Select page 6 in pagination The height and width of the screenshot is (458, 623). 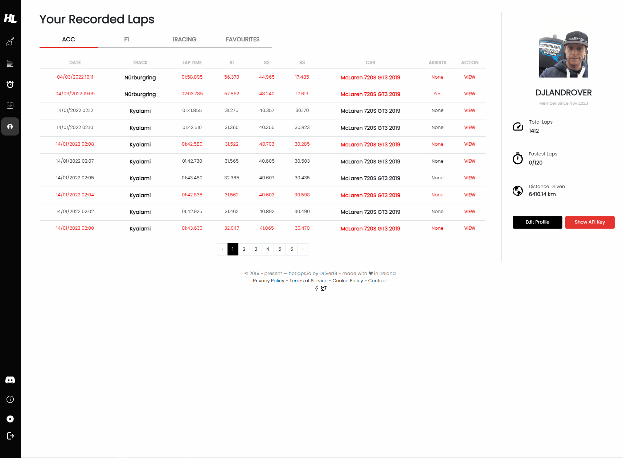[x=292, y=249]
